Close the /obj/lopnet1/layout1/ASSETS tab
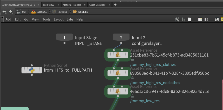The image size is (223, 110). [38, 5]
